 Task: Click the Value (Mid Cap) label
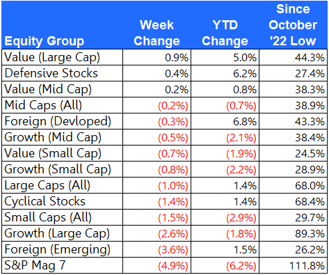pos(48,89)
